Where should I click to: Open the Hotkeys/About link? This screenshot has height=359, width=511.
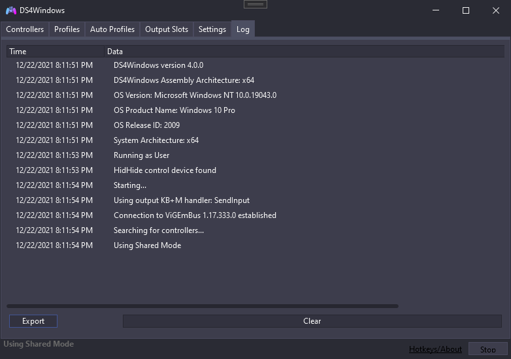click(x=435, y=349)
